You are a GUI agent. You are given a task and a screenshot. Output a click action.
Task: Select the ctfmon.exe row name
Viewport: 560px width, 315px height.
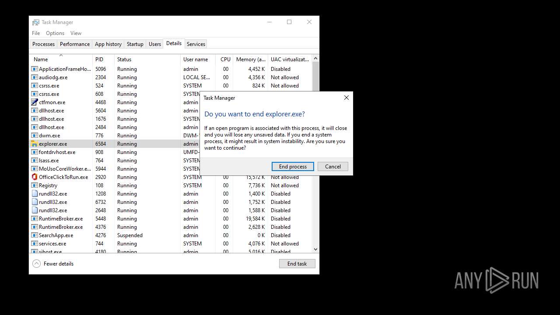pos(52,102)
